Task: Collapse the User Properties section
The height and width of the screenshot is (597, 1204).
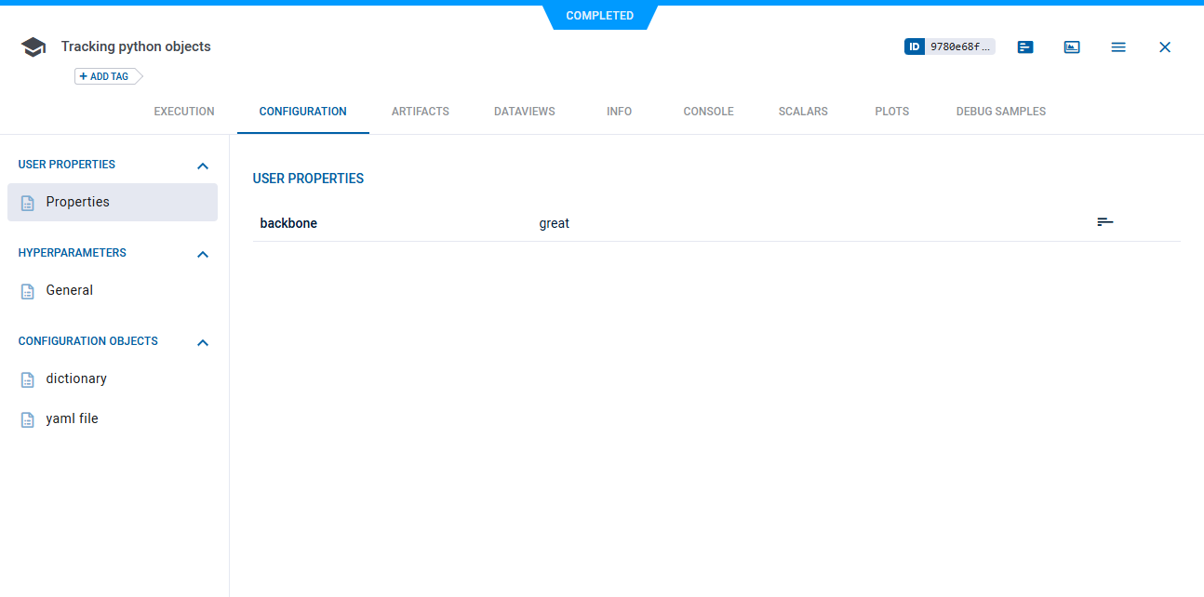Action: (203, 166)
